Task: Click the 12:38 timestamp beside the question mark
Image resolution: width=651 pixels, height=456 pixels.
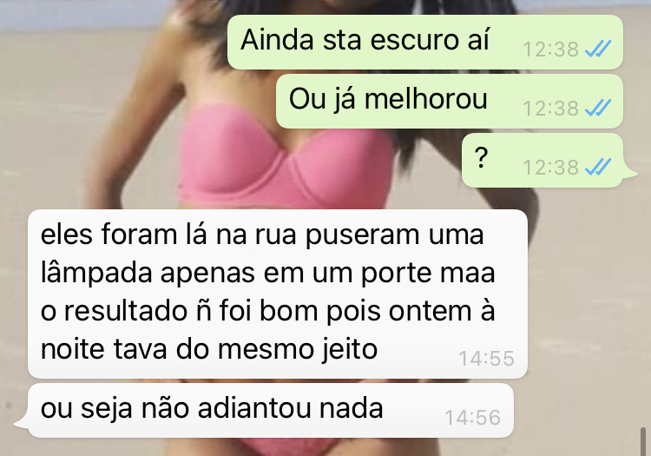Action: tap(550, 168)
